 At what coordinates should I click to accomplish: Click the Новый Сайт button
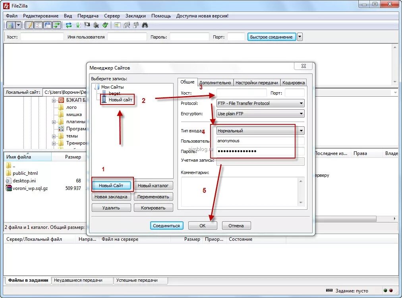click(x=111, y=185)
